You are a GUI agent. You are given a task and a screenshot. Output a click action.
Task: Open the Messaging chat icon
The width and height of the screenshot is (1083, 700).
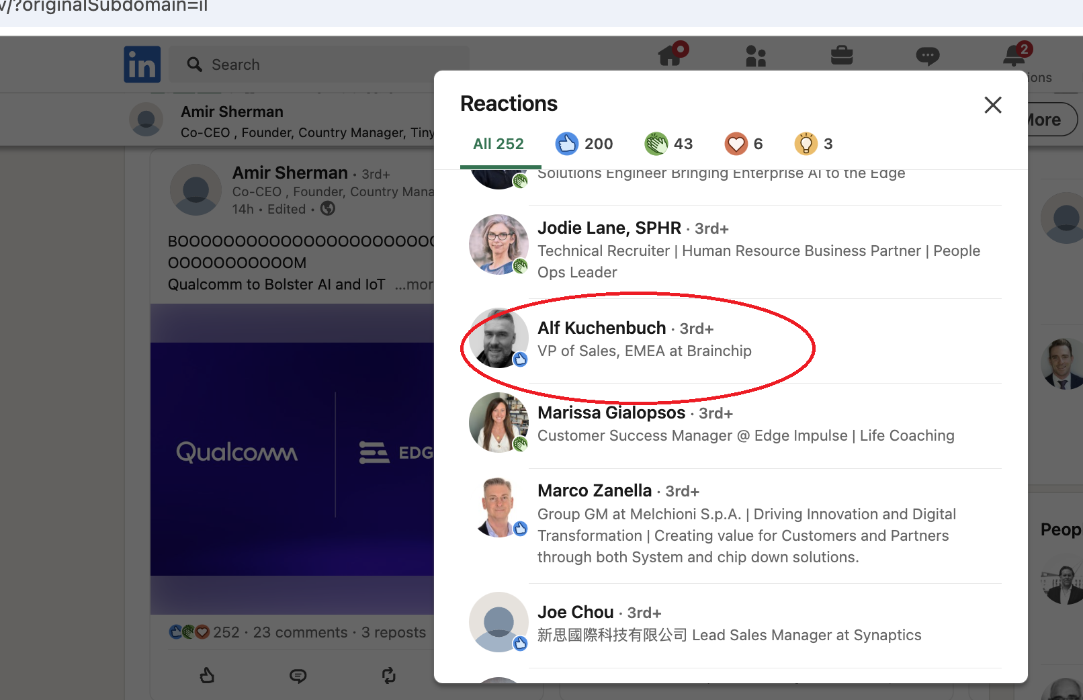928,56
